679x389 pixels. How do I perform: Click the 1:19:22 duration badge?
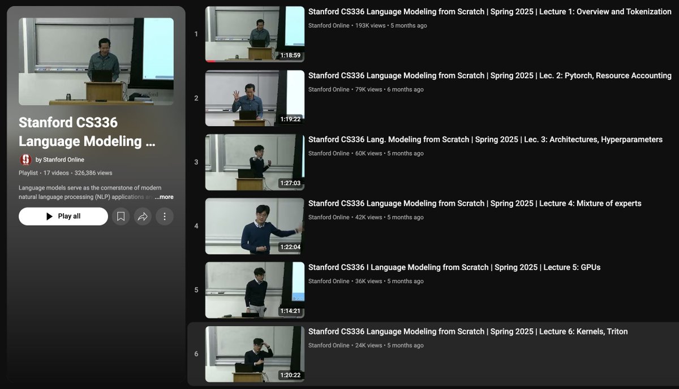click(290, 119)
